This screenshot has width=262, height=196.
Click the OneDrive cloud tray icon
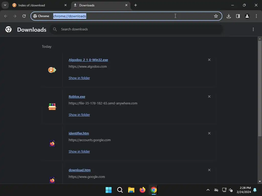[x=216, y=190]
